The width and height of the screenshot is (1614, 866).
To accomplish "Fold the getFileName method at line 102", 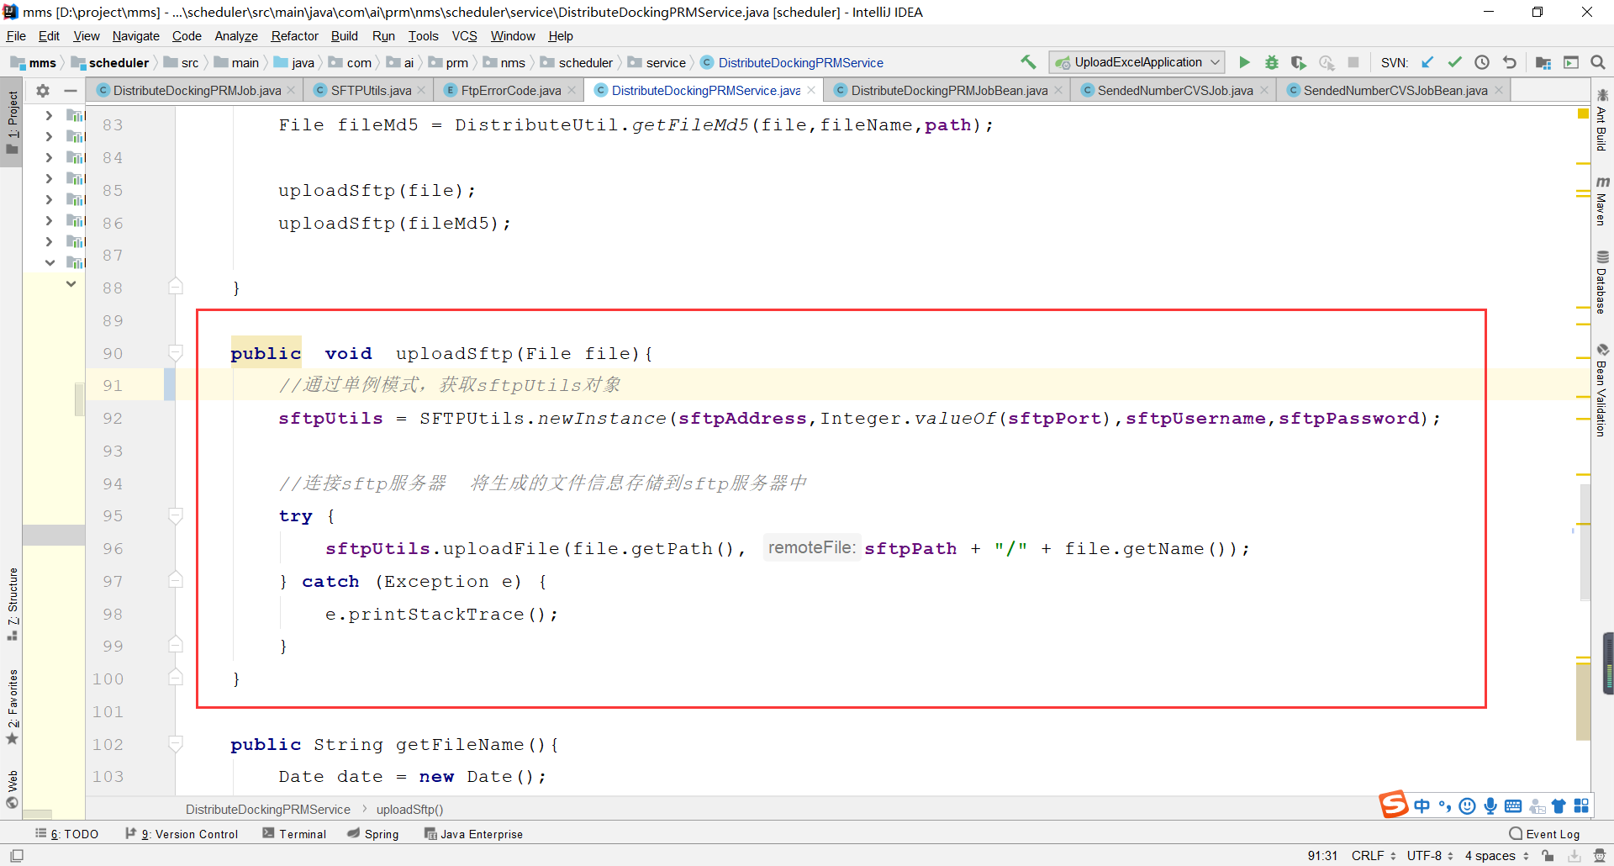I will pos(176,744).
